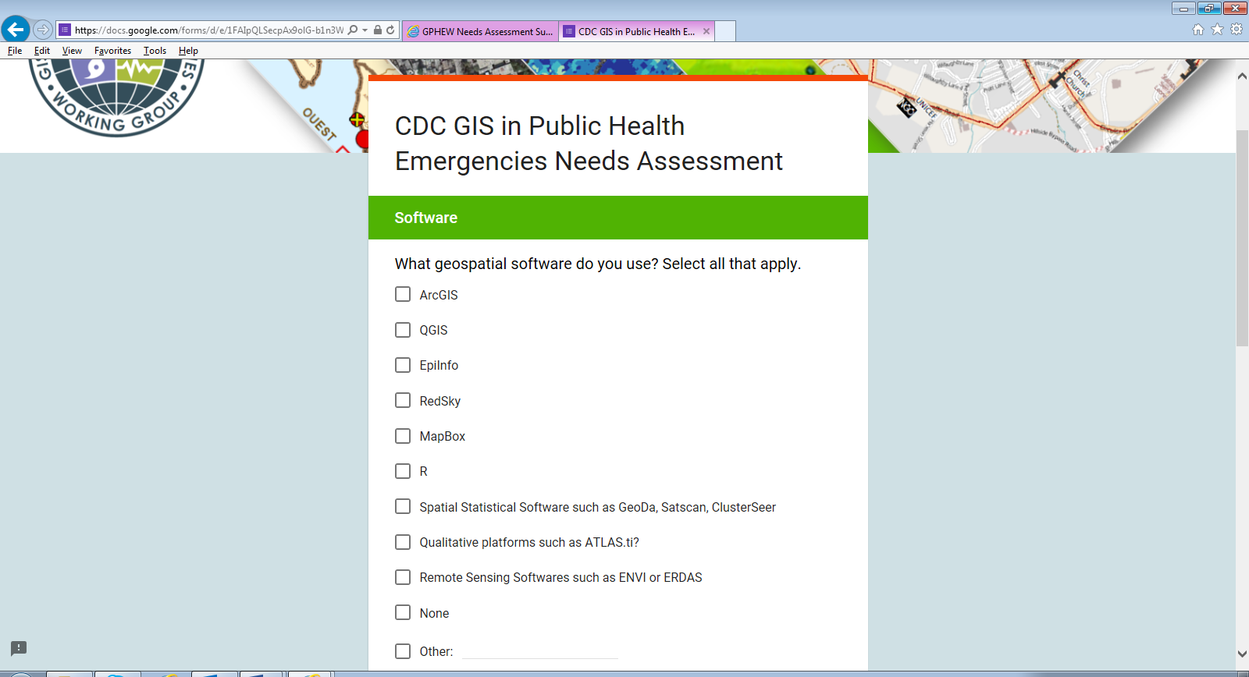The image size is (1249, 677).
Task: Check Spatial Statistical Software checkbox
Action: click(403, 506)
